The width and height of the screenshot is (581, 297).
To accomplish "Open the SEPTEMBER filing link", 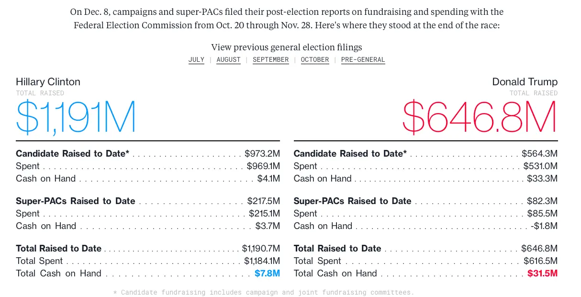I will tap(271, 60).
